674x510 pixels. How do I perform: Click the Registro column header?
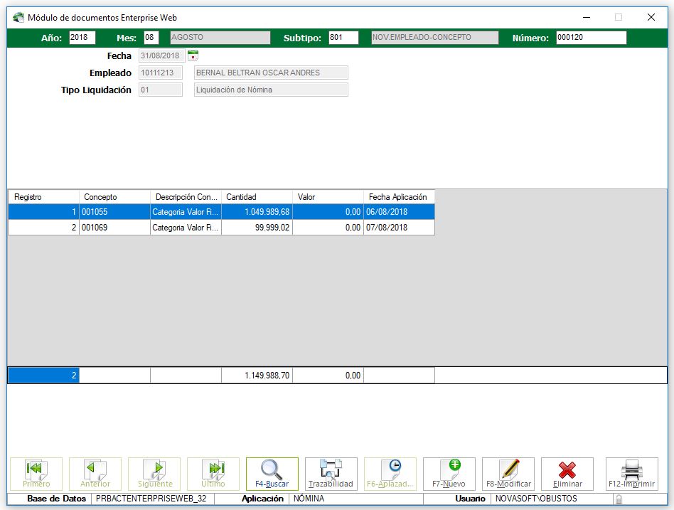(x=43, y=197)
